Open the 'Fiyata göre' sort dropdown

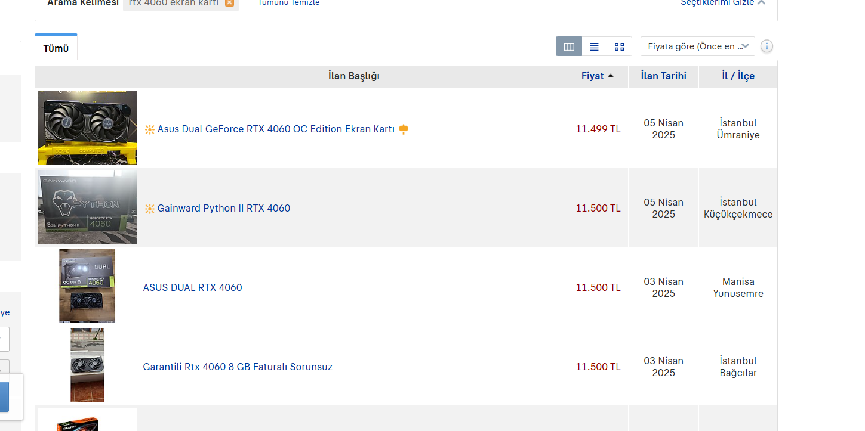point(697,46)
